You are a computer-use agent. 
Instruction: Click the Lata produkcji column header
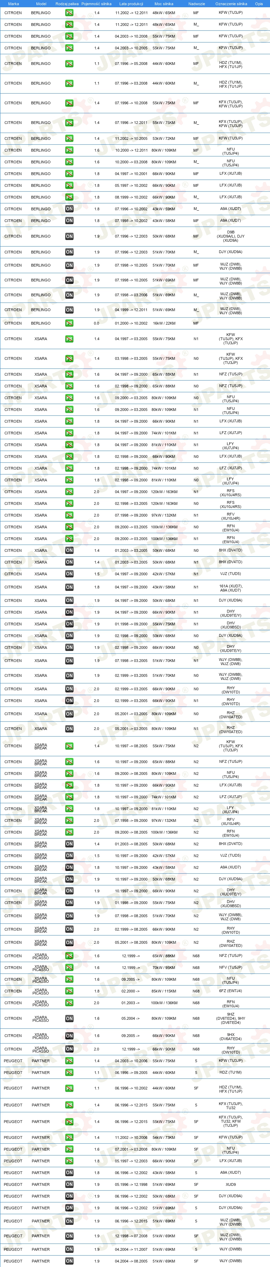131,3
